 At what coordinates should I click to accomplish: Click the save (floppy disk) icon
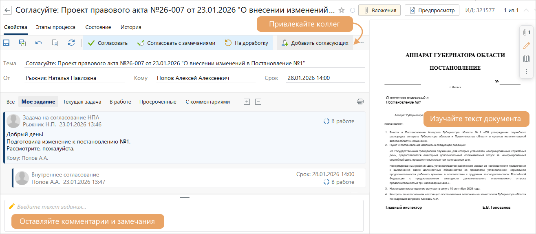(7, 43)
